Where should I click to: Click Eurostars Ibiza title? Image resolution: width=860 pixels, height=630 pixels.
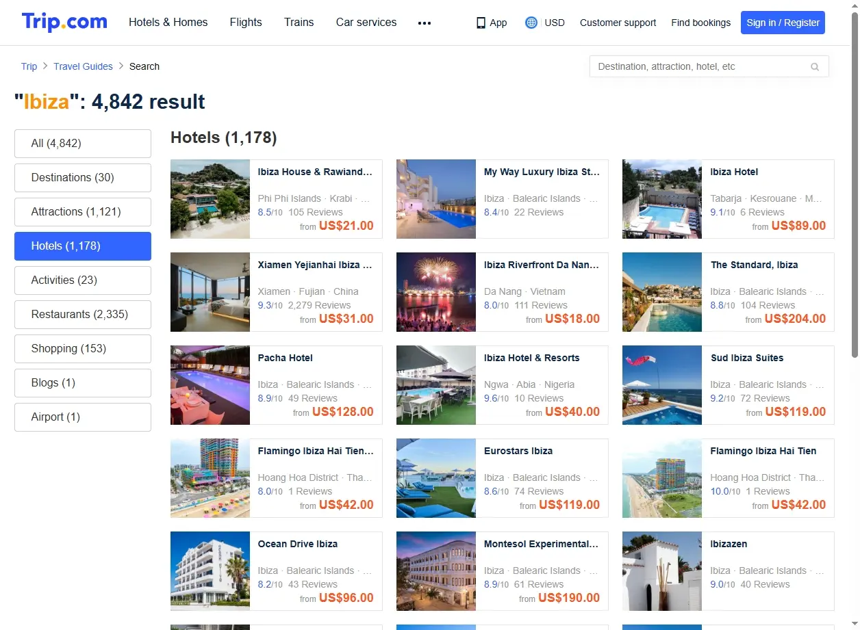(x=518, y=451)
